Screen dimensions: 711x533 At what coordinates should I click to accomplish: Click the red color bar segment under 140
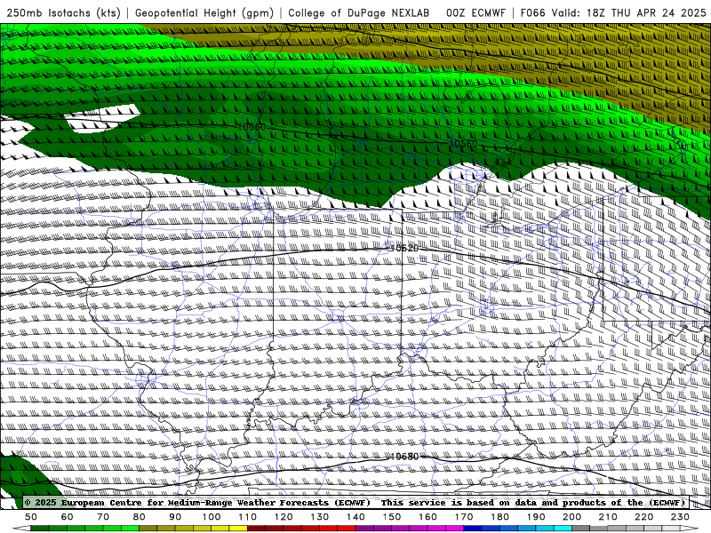tap(347, 529)
